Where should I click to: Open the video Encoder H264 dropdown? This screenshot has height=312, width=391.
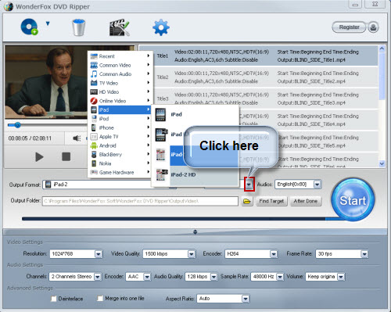(x=251, y=253)
